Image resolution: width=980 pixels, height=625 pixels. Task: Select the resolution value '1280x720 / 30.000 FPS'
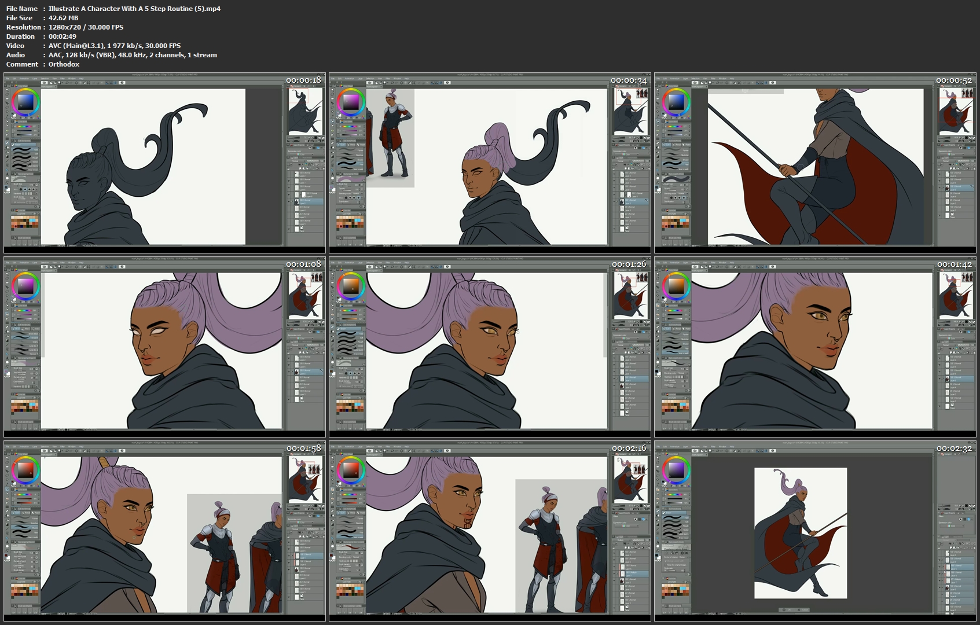point(86,27)
